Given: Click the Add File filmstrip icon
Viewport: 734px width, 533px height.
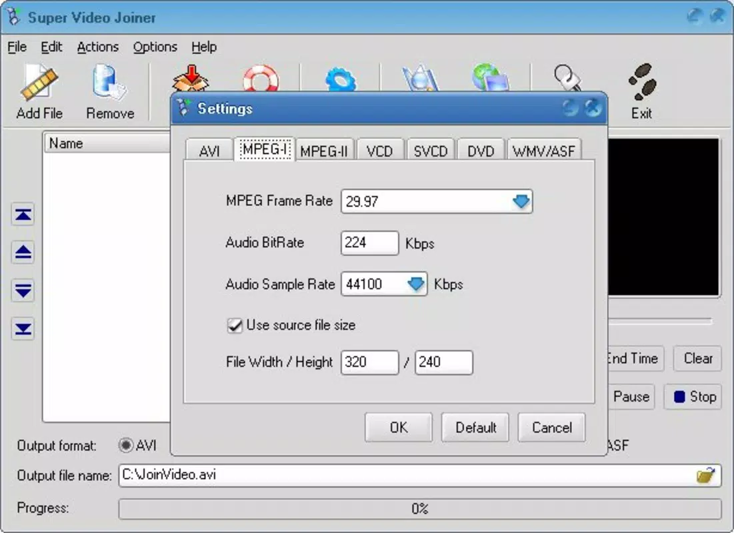Looking at the screenshot, I should coord(39,83).
